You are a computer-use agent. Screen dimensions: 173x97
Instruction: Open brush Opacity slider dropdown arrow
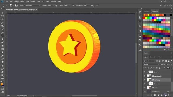53,6
